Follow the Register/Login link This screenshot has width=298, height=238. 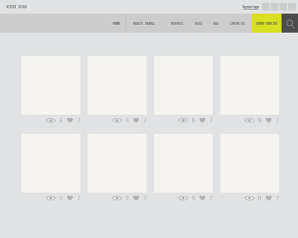(x=250, y=7)
